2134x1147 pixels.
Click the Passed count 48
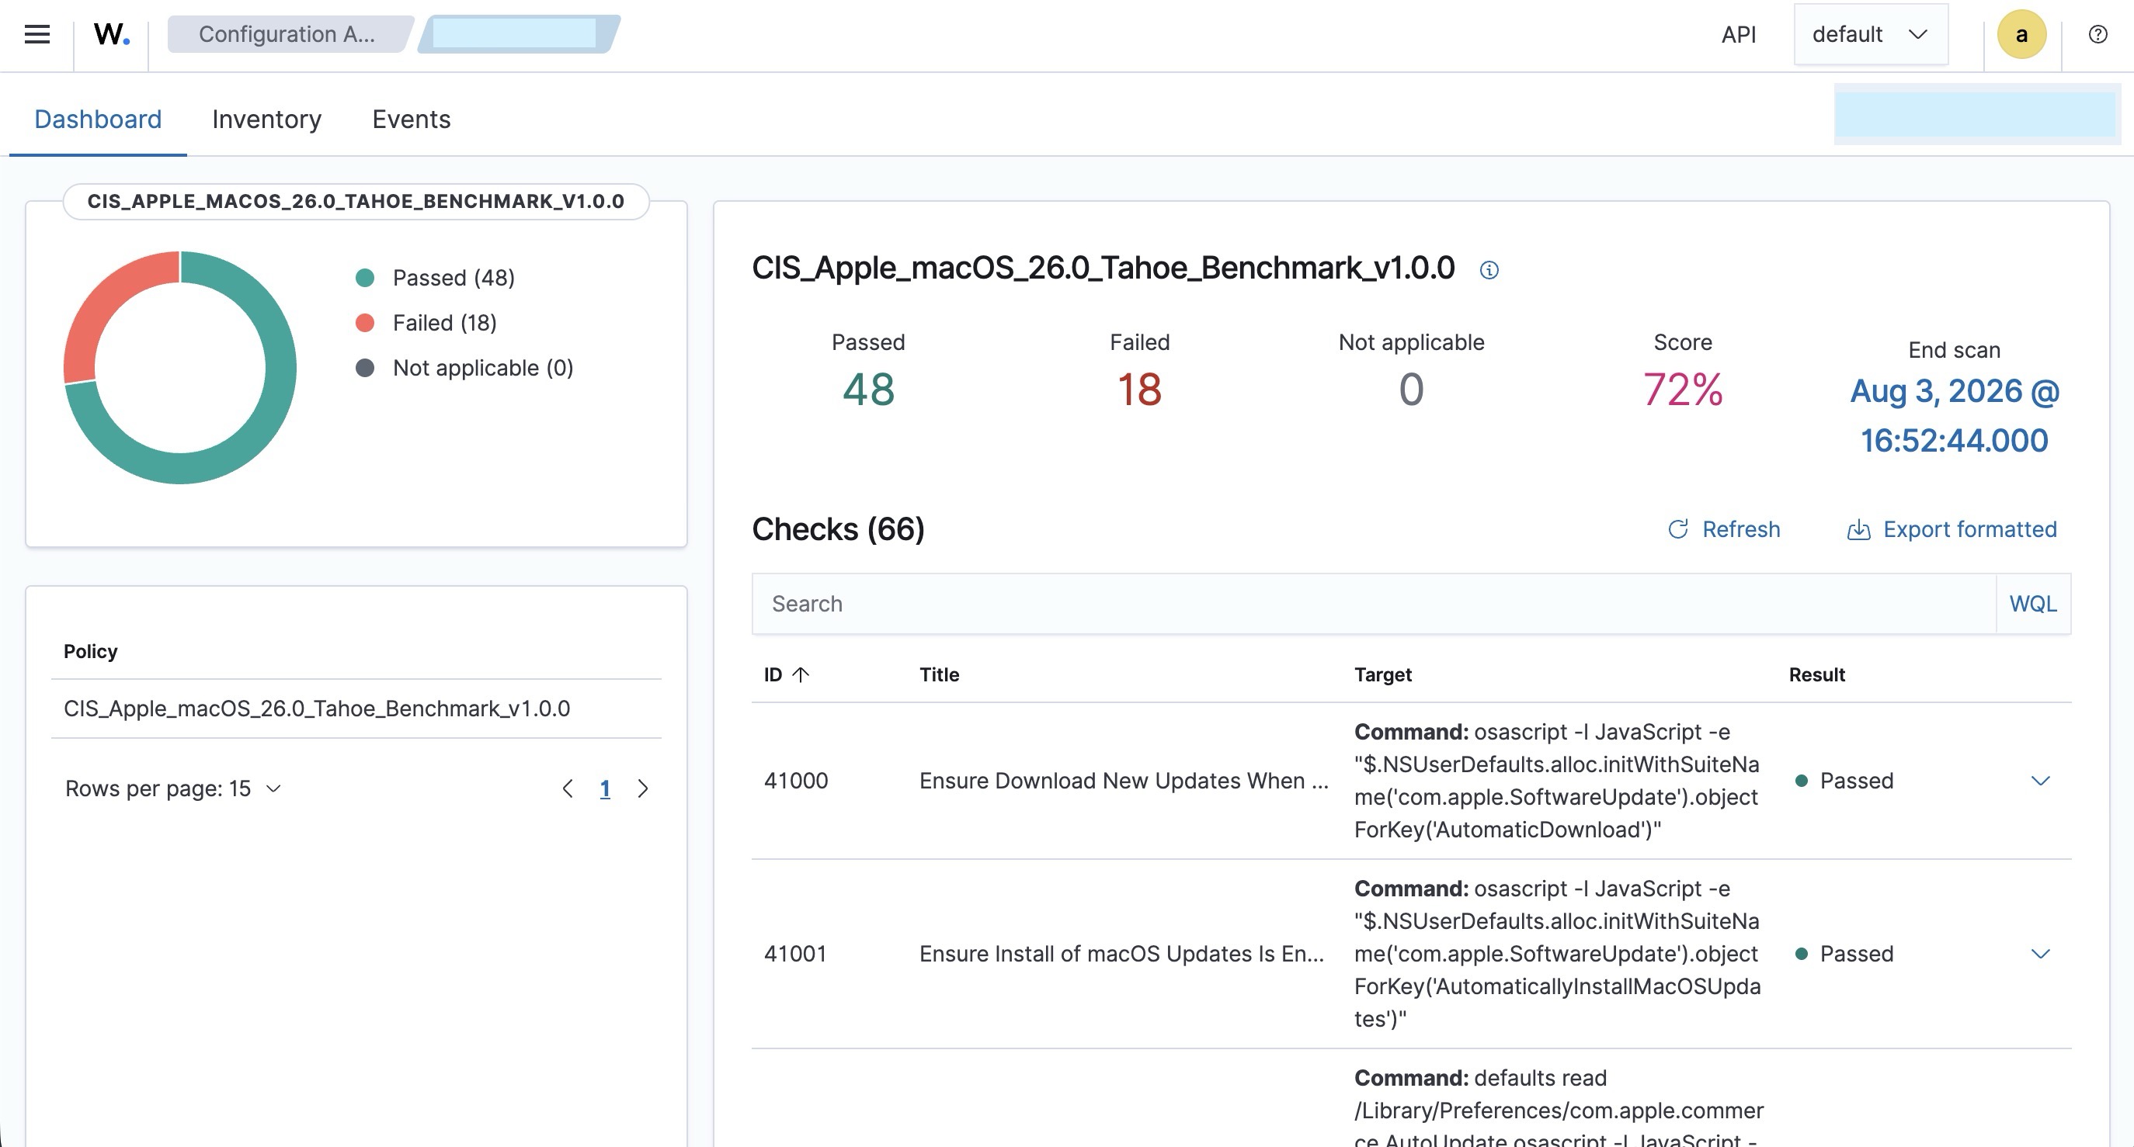[868, 390]
